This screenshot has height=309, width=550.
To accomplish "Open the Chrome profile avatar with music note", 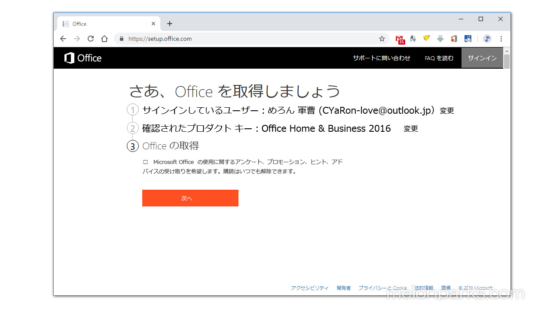I will [x=487, y=39].
